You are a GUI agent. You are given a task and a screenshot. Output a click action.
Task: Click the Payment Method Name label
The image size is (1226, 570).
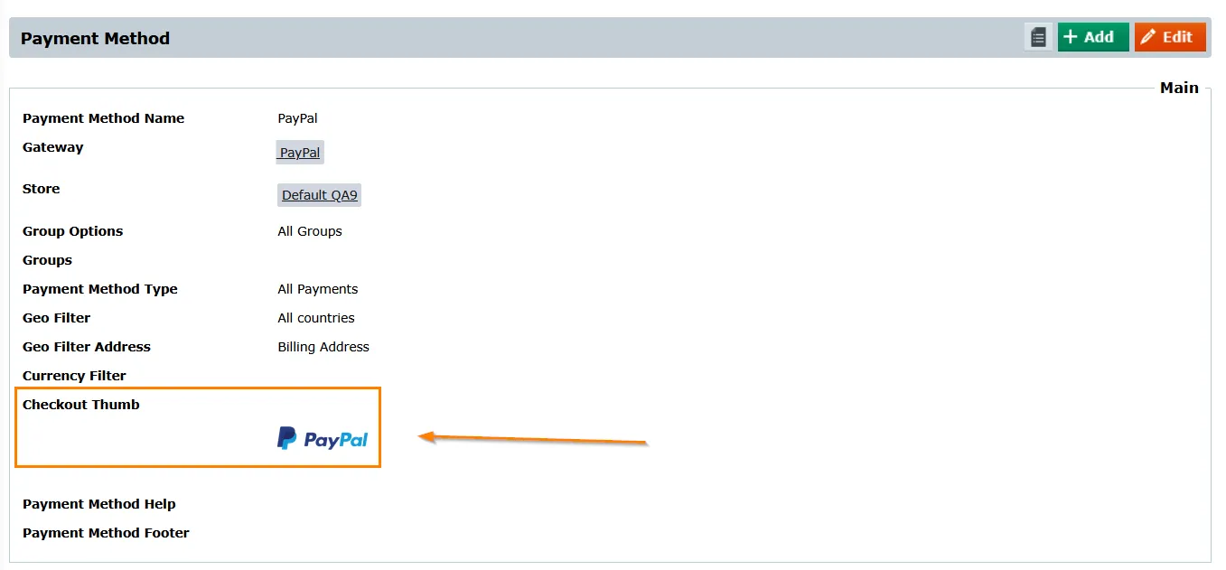[x=103, y=118]
